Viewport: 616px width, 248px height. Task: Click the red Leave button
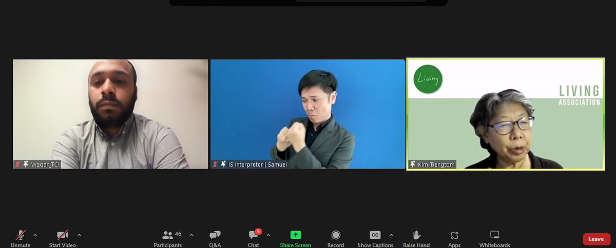(596, 239)
